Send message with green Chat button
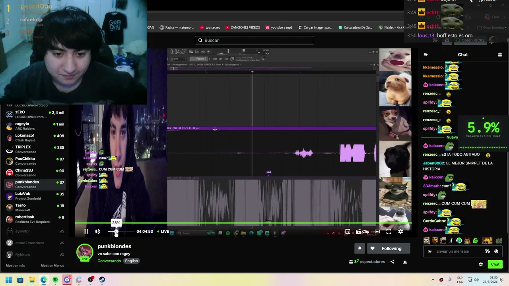The width and height of the screenshot is (509, 286). (495, 265)
